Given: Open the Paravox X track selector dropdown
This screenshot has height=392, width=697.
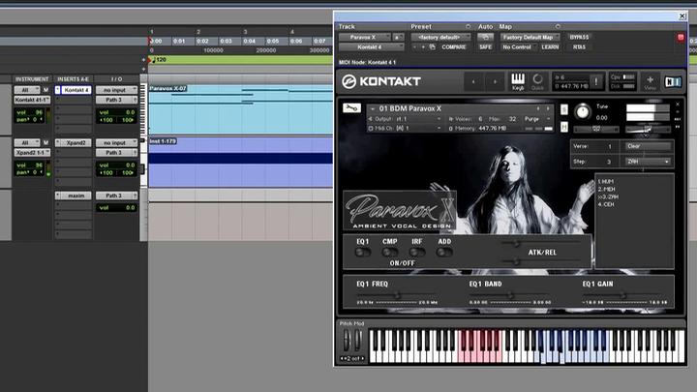Looking at the screenshot, I should (365, 38).
